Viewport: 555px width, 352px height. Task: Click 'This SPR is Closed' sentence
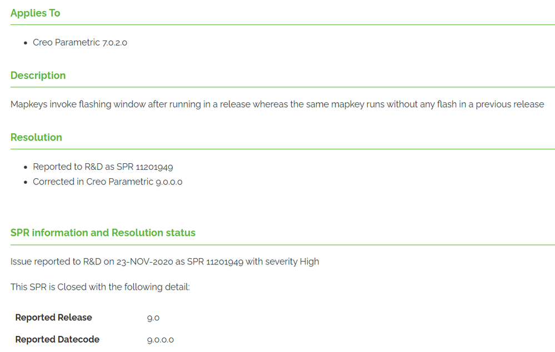100,287
